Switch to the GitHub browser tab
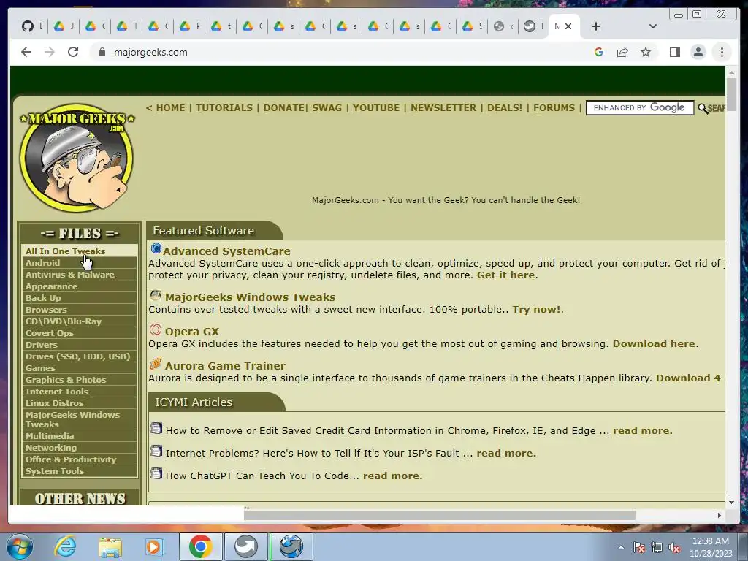This screenshot has height=561, width=748. coord(31,26)
